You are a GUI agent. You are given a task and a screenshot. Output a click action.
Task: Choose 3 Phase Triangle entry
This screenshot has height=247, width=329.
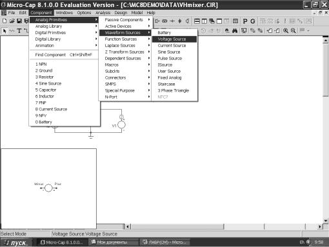point(174,91)
